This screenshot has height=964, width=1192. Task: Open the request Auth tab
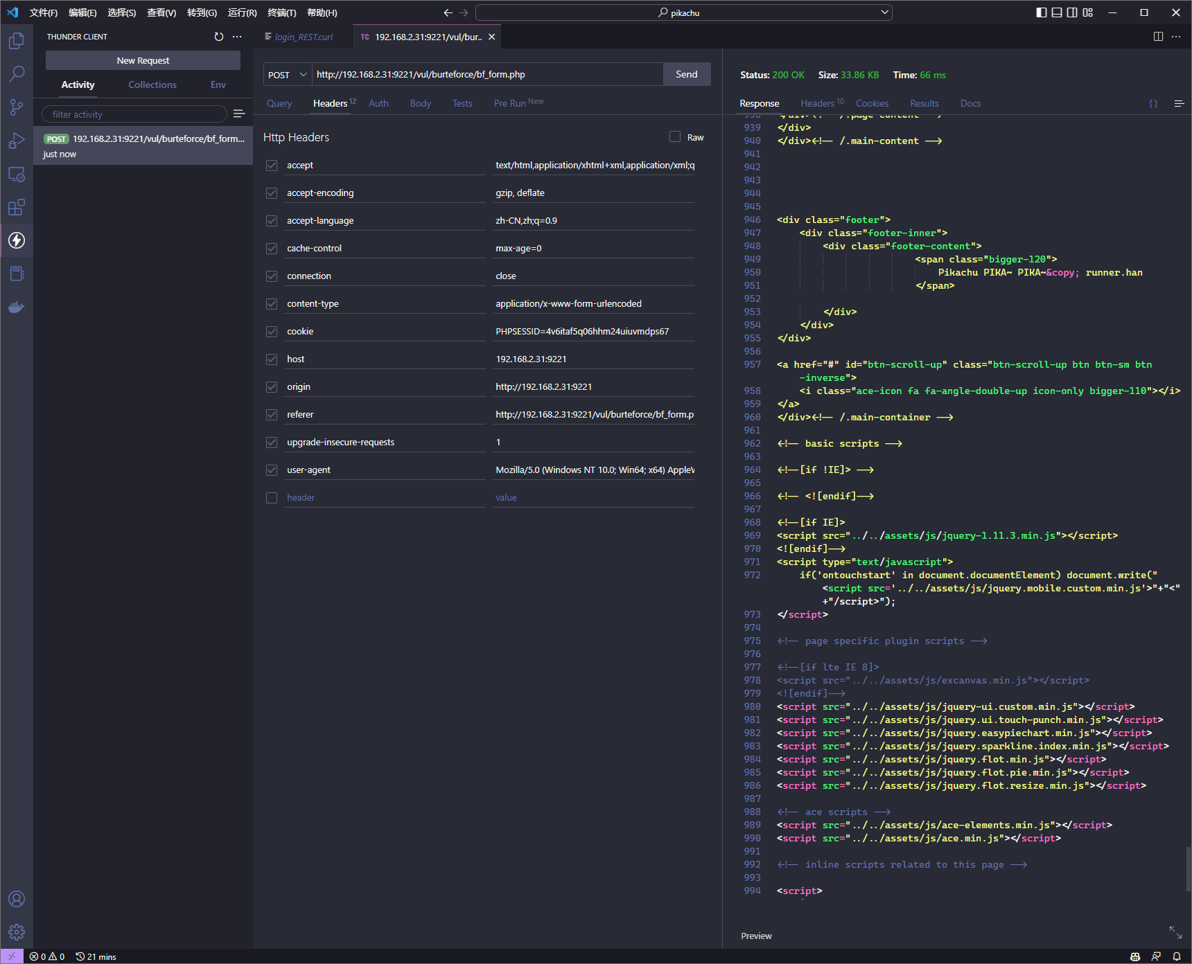coord(378,103)
